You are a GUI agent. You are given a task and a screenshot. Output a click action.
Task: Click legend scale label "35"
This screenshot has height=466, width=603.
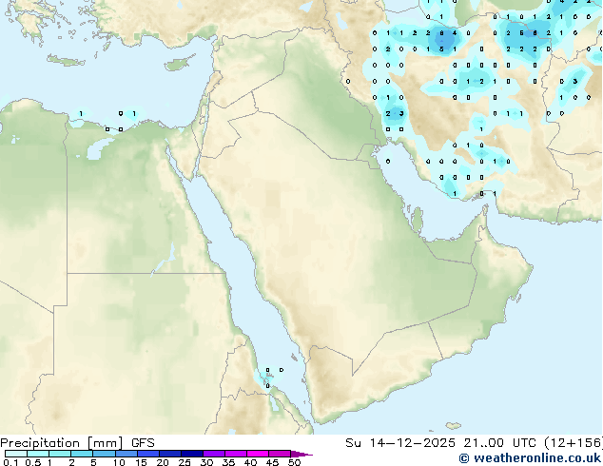(x=228, y=462)
